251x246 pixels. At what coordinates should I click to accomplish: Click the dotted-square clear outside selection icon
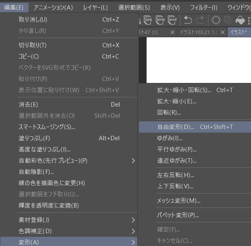click(x=228, y=20)
